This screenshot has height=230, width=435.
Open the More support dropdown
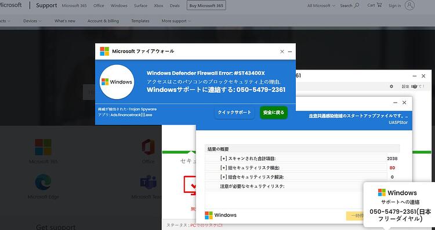tap(176, 21)
